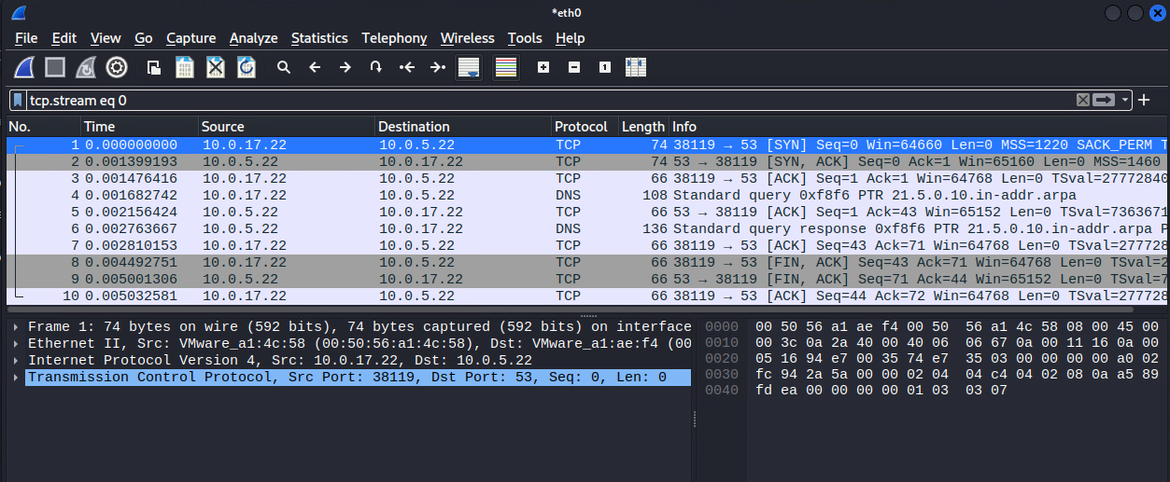Go to specified packet icon
The width and height of the screenshot is (1170, 482).
(x=376, y=67)
